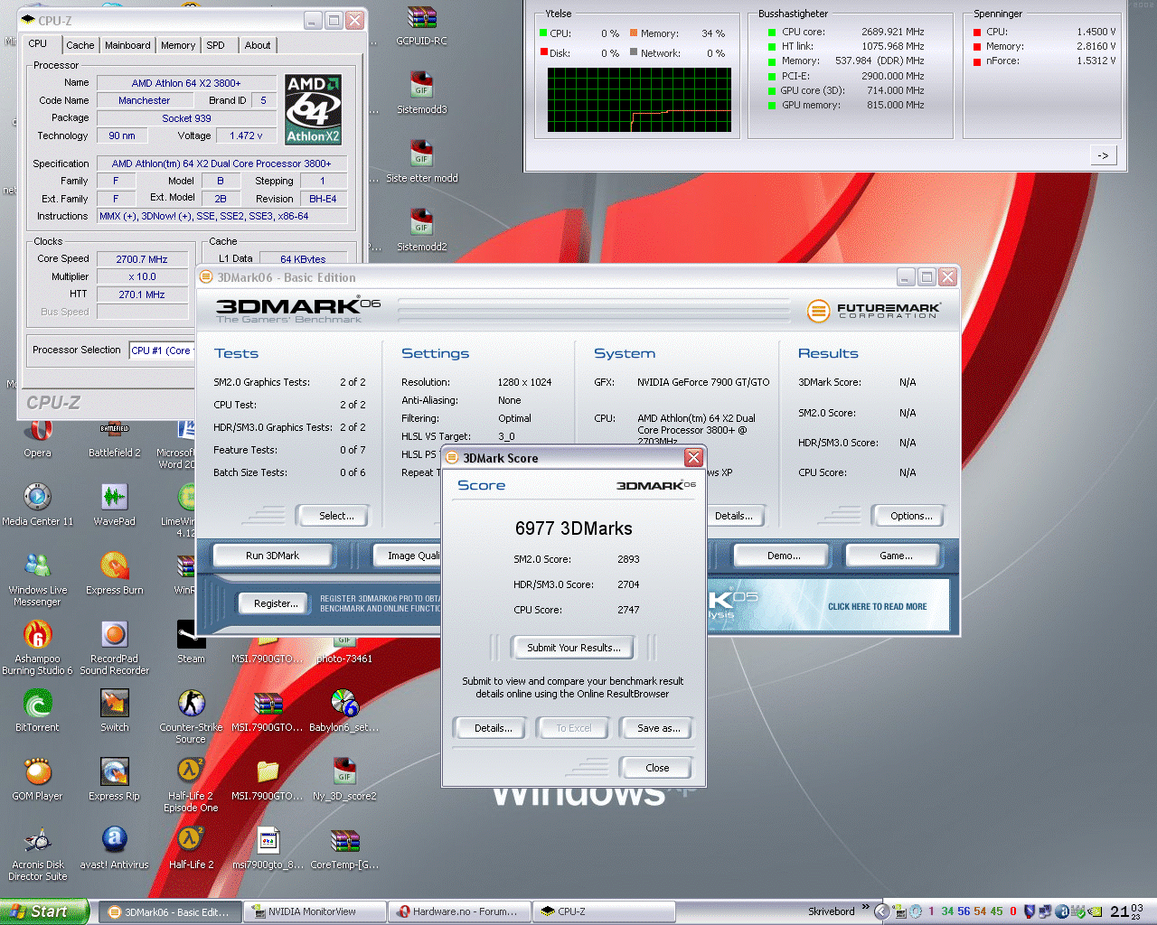Click the Register... button in 3DMark06

pos(276,603)
